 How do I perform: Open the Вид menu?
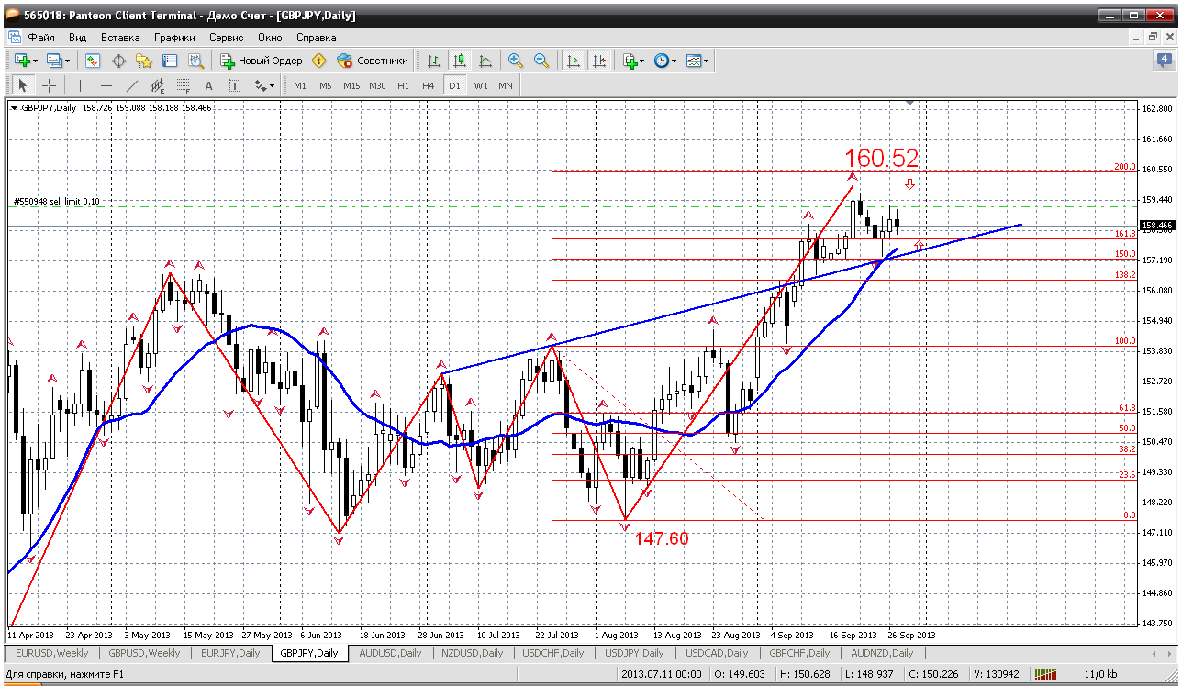78,38
